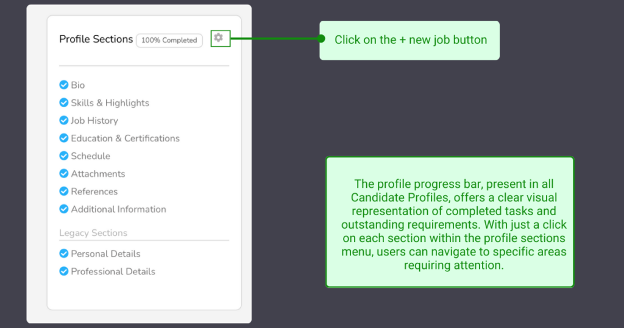Click the Job History checkmark icon

click(63, 120)
